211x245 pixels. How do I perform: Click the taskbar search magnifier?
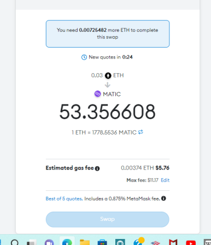point(15,242)
